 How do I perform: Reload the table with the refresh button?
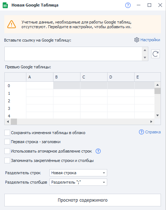(156, 54)
